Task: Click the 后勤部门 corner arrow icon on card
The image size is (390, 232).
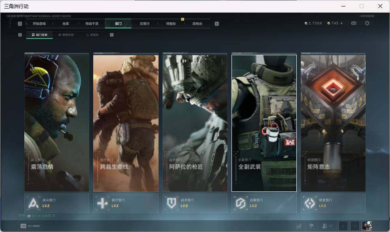Action: 236,154
